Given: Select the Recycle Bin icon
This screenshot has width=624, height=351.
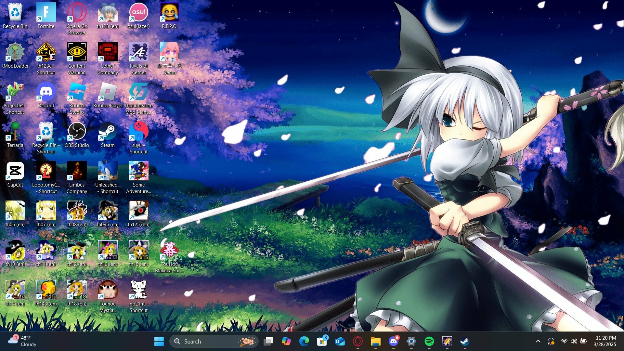Looking at the screenshot, I should tap(15, 16).
